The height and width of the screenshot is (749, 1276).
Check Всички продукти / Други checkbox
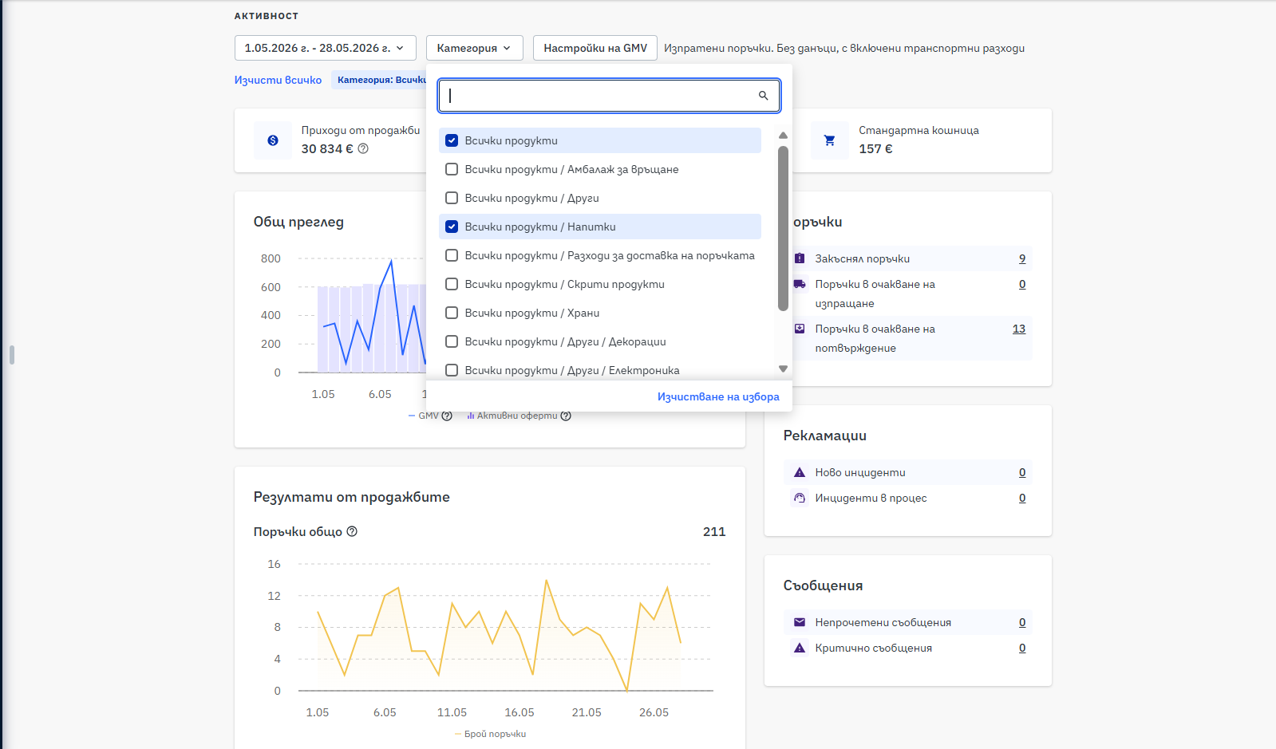452,198
